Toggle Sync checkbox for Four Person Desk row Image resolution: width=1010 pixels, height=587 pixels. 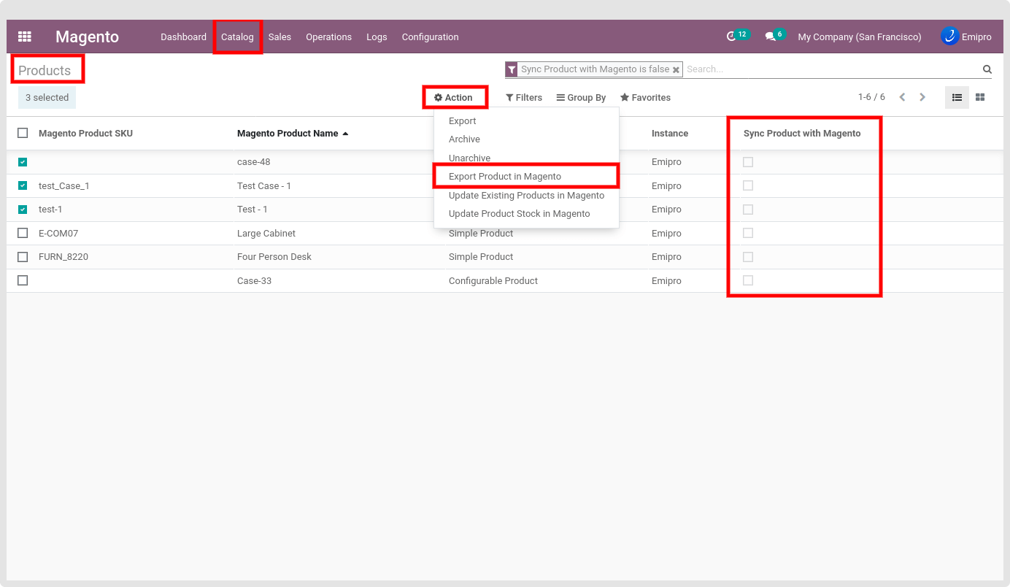[748, 257]
